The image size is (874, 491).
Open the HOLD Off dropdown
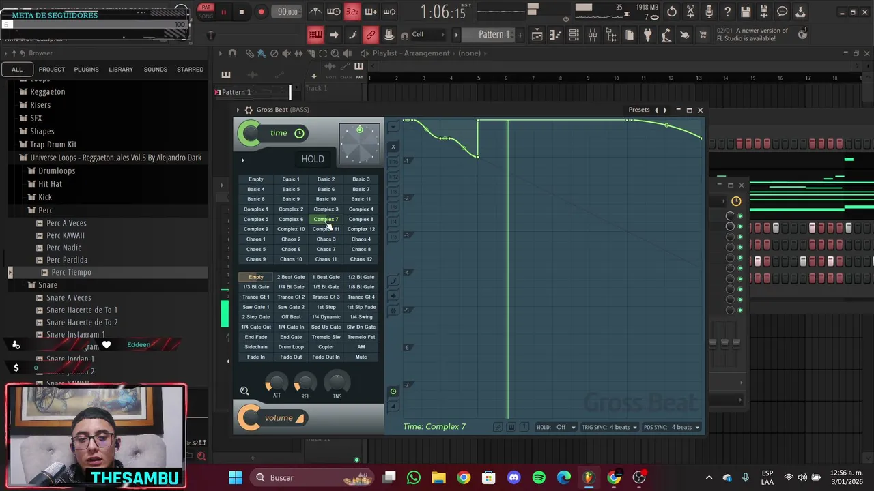pyautogui.click(x=565, y=427)
